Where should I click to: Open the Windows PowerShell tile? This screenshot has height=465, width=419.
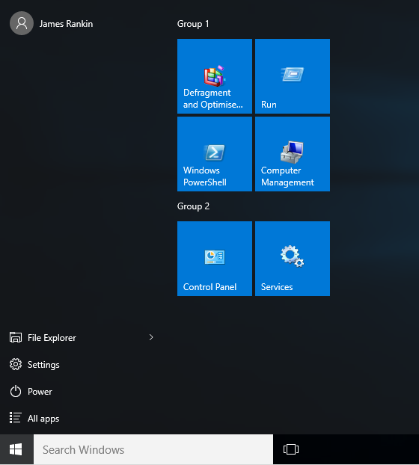[x=215, y=154]
